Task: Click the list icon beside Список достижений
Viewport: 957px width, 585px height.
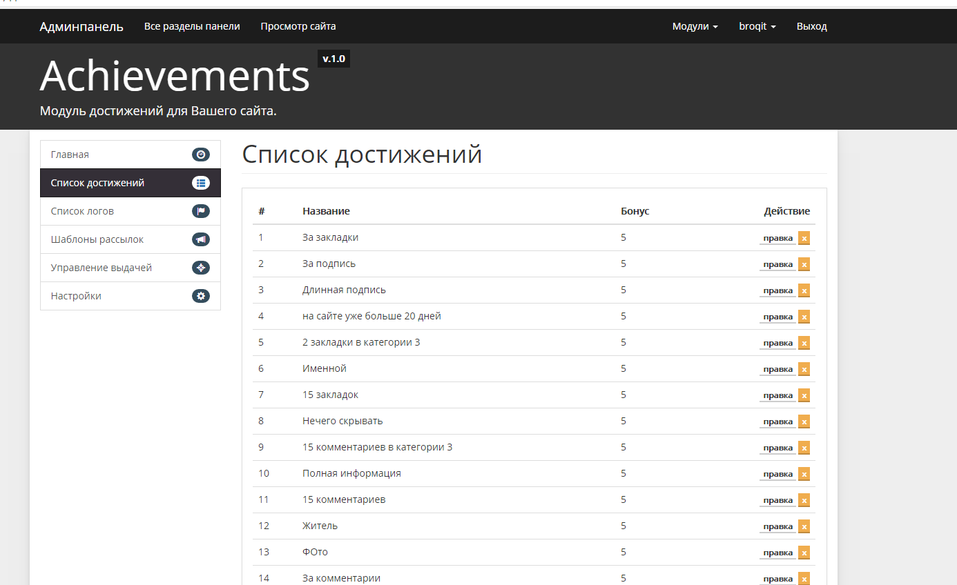Action: click(x=200, y=183)
